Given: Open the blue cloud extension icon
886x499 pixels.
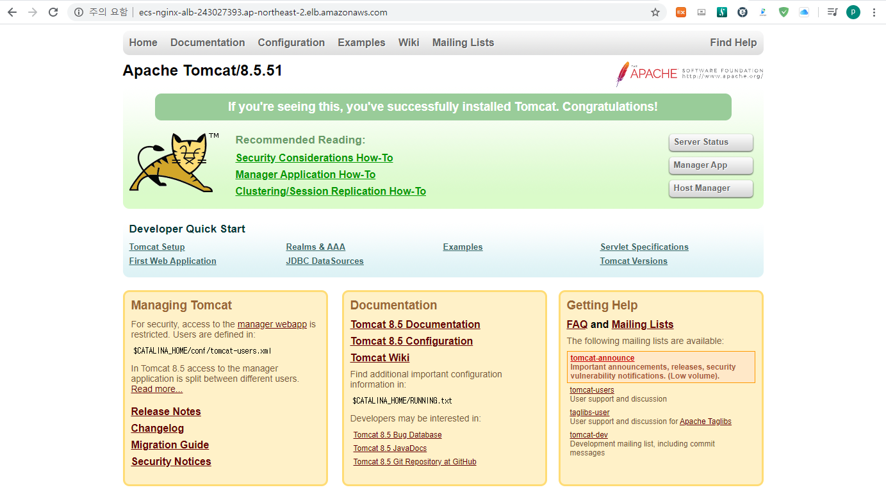Looking at the screenshot, I should [x=804, y=12].
